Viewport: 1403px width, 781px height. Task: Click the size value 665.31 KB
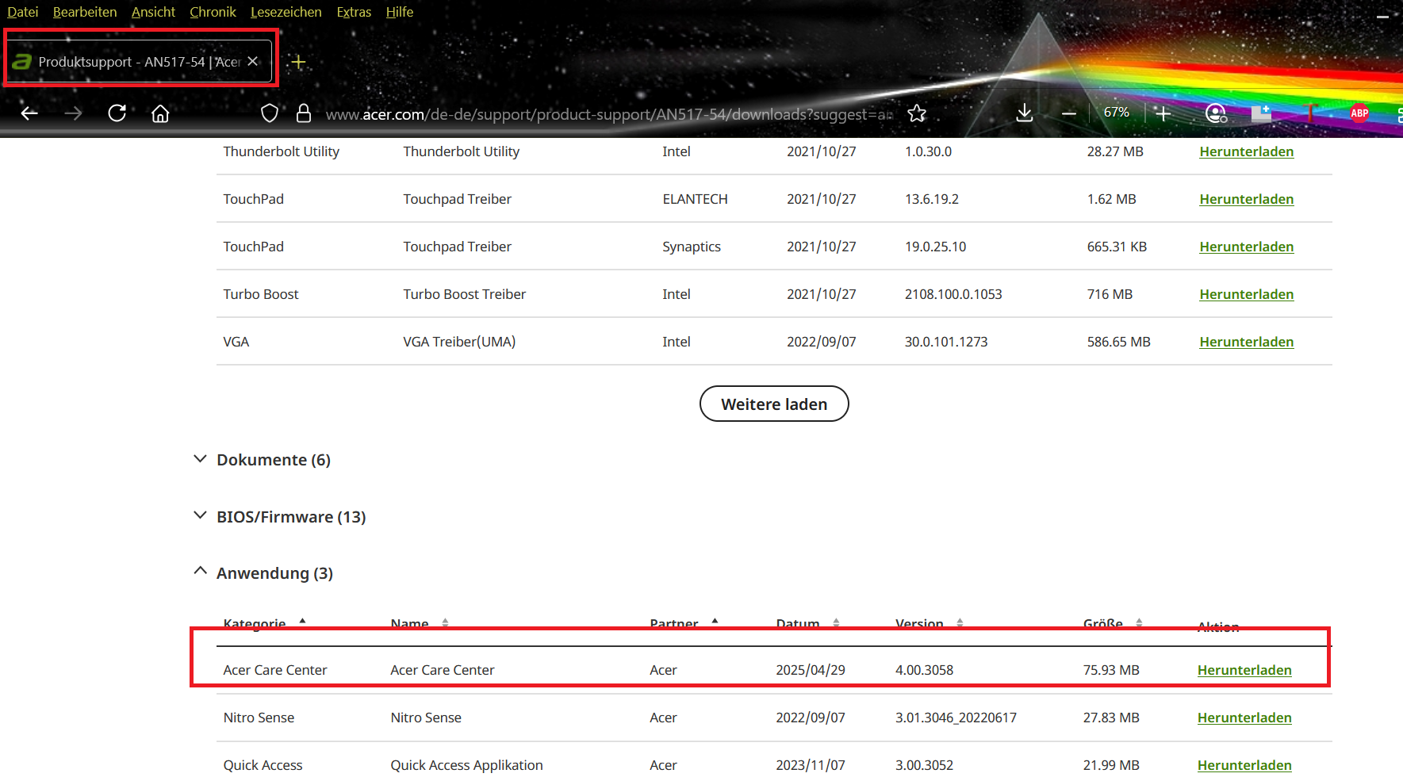pyautogui.click(x=1117, y=247)
